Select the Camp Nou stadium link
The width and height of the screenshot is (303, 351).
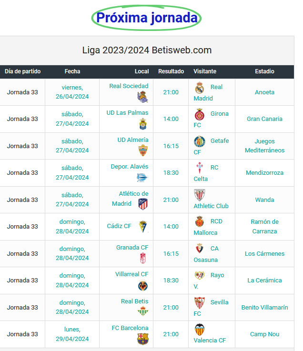pos(264,334)
